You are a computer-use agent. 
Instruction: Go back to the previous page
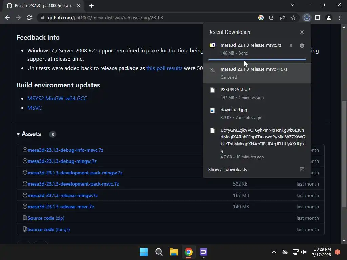point(7,18)
